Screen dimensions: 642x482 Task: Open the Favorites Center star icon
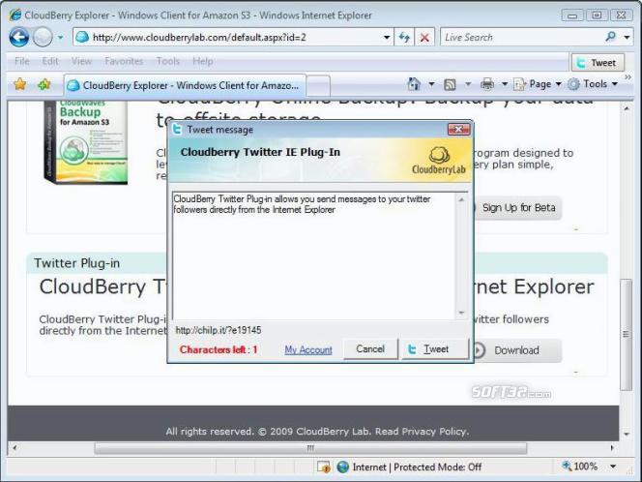tap(19, 84)
